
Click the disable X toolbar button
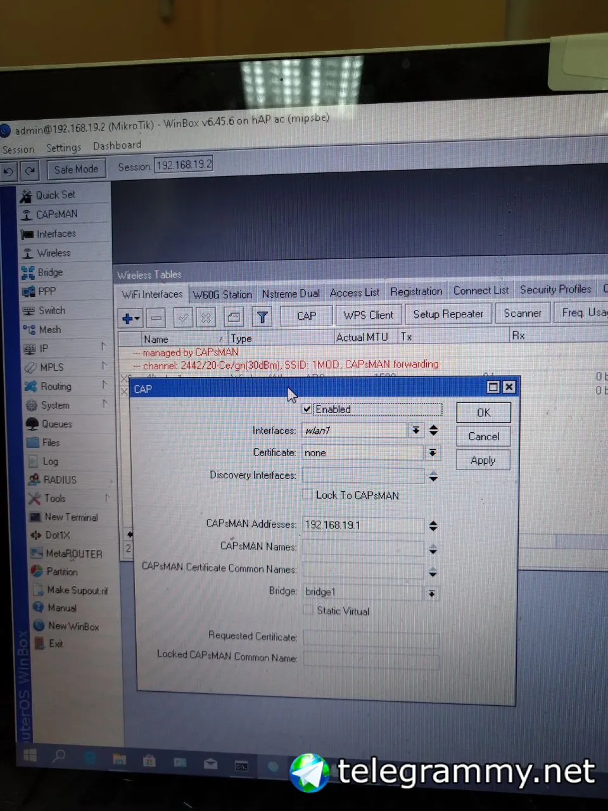(206, 318)
